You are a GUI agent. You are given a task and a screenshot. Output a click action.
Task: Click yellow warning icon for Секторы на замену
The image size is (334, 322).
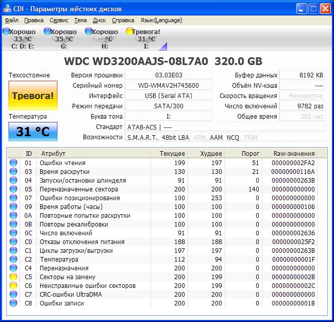pos(13,277)
